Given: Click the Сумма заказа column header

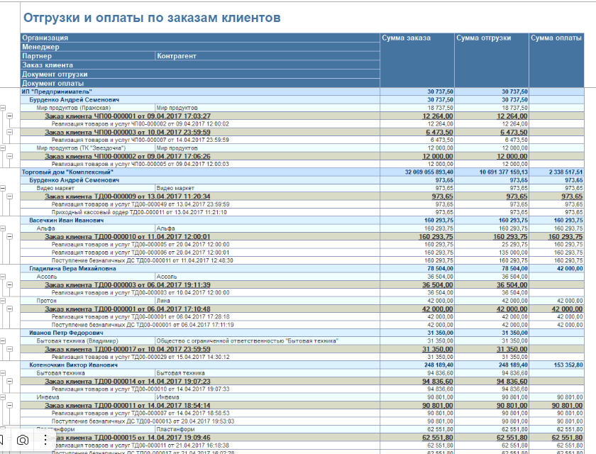Looking at the screenshot, I should (x=406, y=38).
